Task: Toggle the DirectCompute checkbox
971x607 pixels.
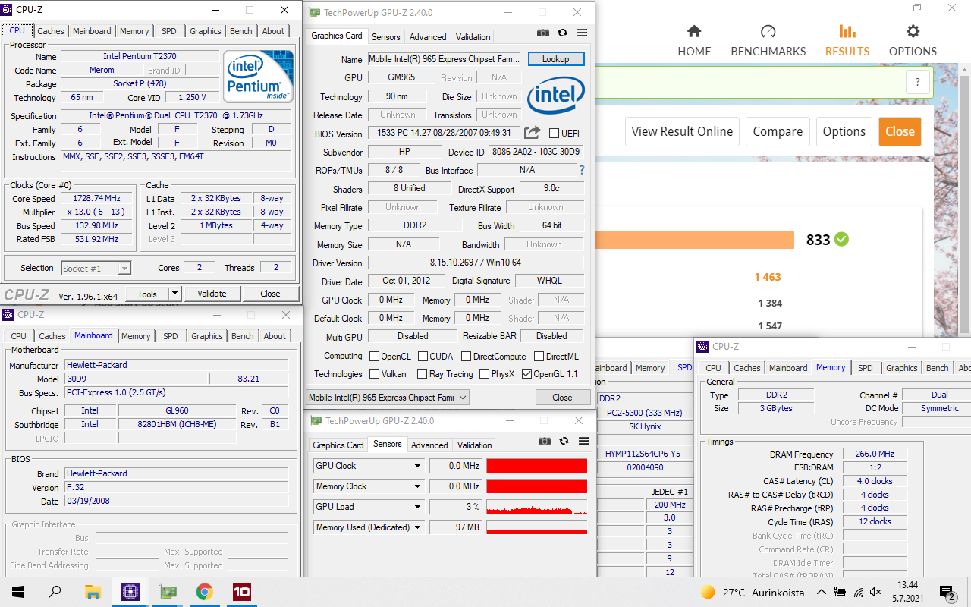Action: (x=466, y=356)
